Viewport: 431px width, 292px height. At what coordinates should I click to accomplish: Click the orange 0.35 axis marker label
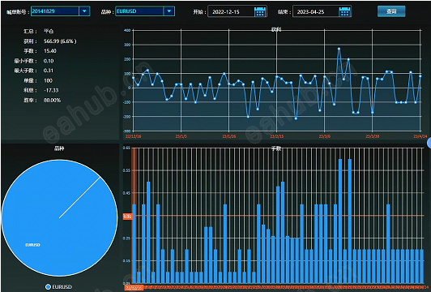[127, 217]
